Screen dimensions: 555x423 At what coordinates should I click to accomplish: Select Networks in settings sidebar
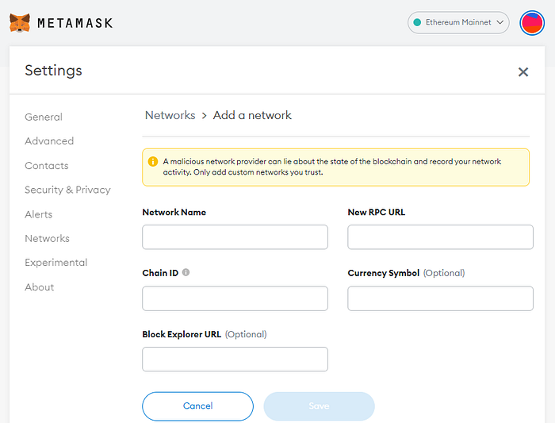click(47, 238)
